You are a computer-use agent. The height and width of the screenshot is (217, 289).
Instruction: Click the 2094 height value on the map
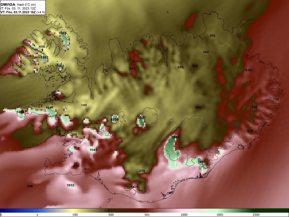(x=175, y=137)
